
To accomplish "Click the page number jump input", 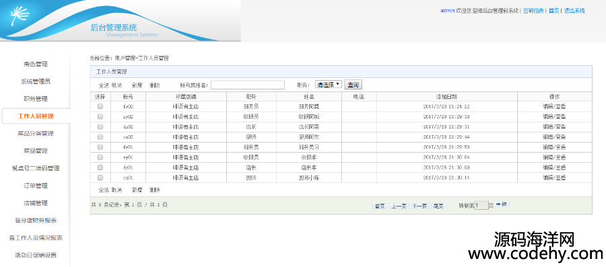I will [481, 205].
